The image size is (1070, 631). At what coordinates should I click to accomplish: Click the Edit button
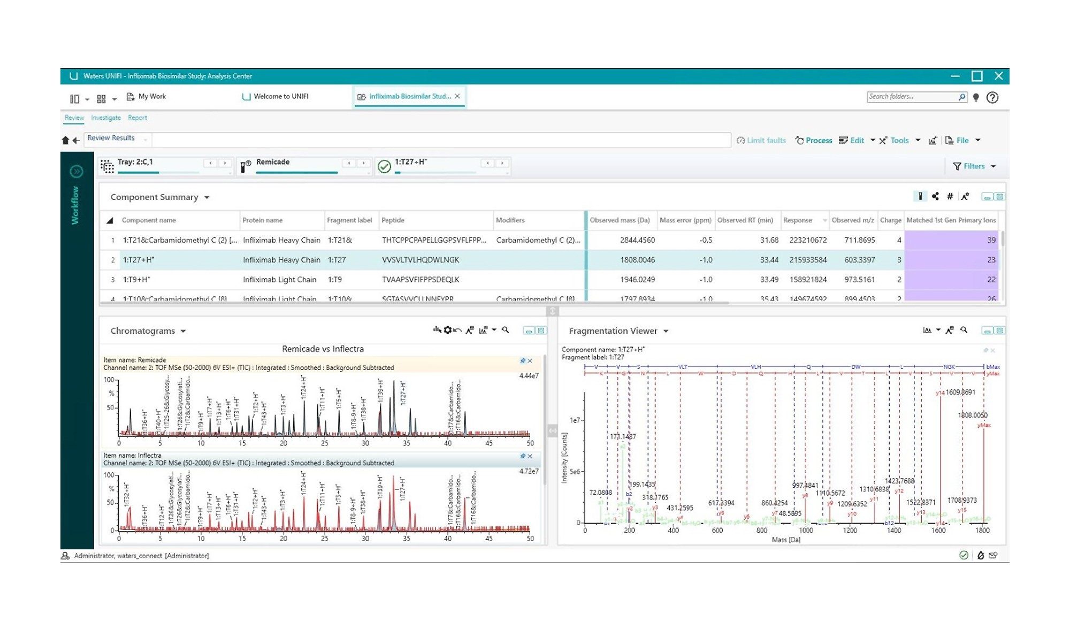(x=851, y=141)
